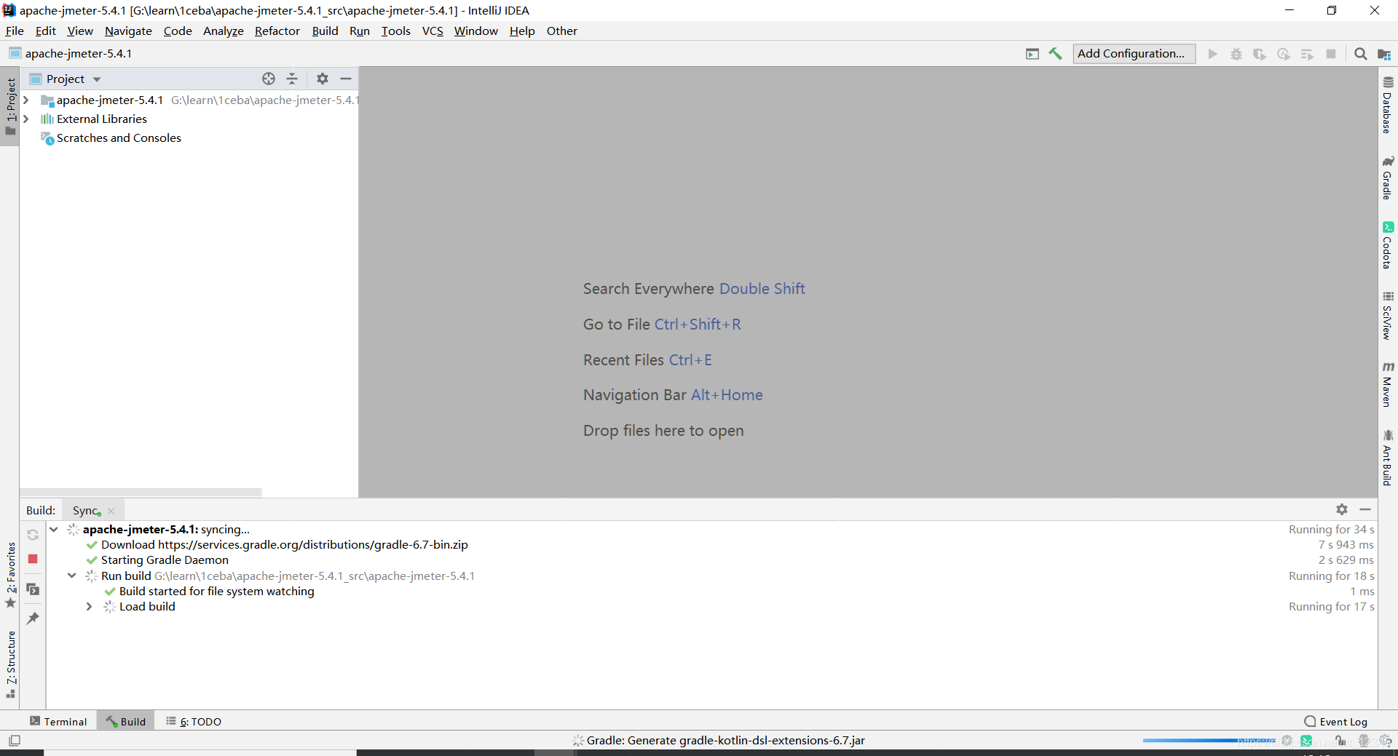Image resolution: width=1398 pixels, height=756 pixels.
Task: Click the Debug bug icon in toolbar
Action: [1236, 54]
